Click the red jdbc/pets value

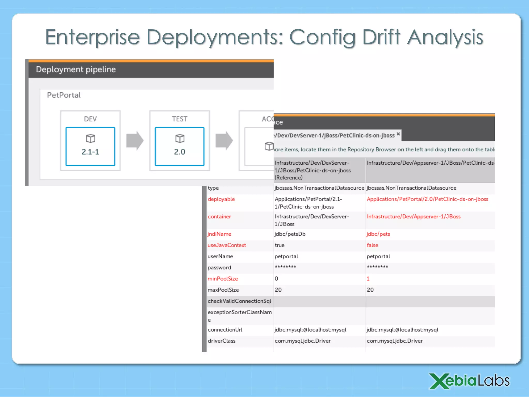(378, 234)
